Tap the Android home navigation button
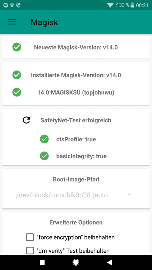Image resolution: width=152 pixels, height=270 pixels. pyautogui.click(x=76, y=262)
